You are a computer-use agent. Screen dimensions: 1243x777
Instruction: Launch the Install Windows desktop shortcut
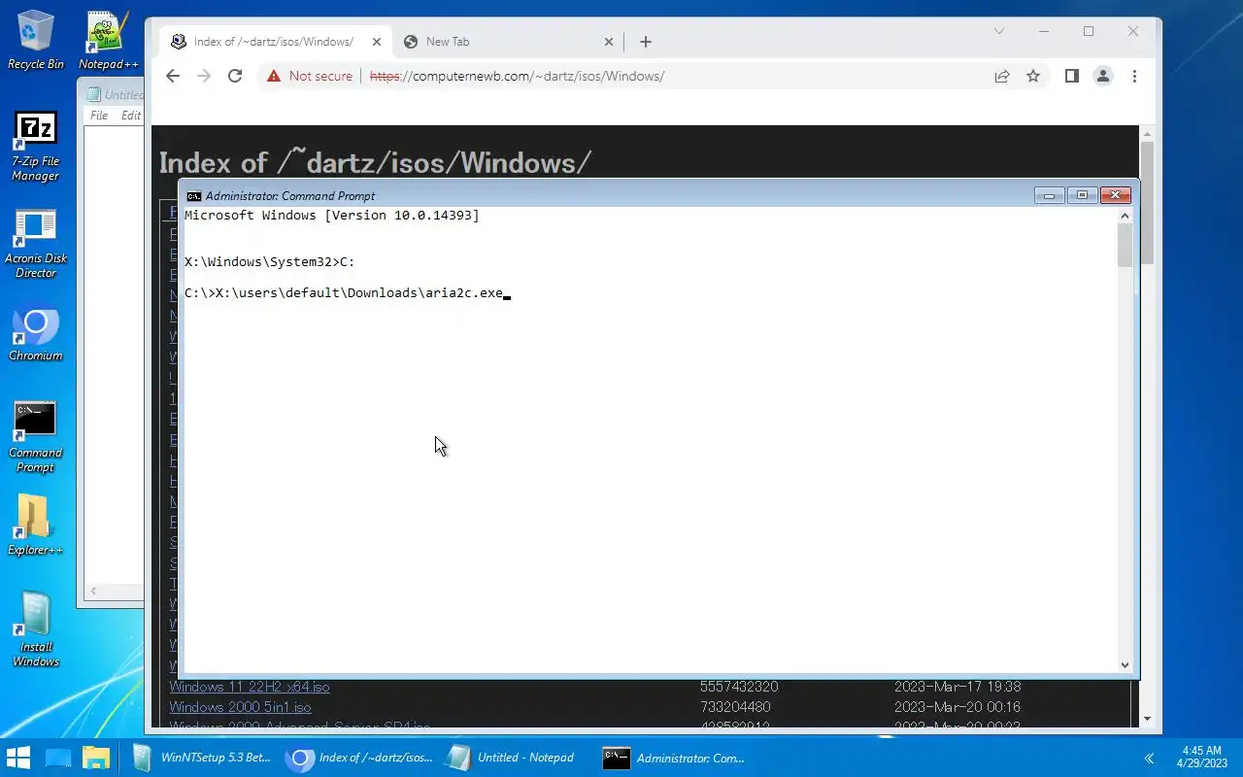tap(36, 630)
